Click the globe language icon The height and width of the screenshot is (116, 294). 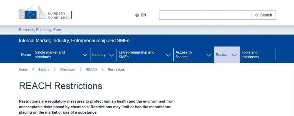point(137,15)
